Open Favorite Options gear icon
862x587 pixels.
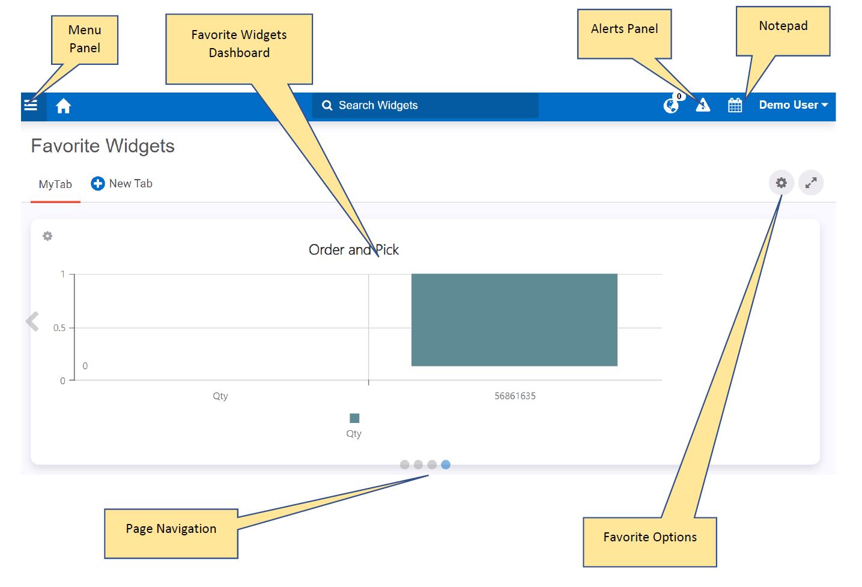point(781,183)
